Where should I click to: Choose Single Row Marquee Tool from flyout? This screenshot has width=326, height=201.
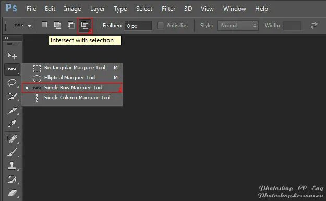(x=72, y=88)
